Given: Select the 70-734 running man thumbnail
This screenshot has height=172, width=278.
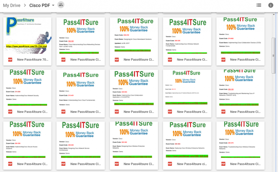Looking at the screenshot, I should (x=27, y=36).
